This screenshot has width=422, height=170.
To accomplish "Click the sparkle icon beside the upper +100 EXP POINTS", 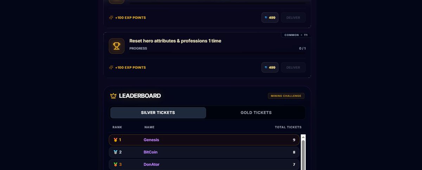I will coord(111,18).
